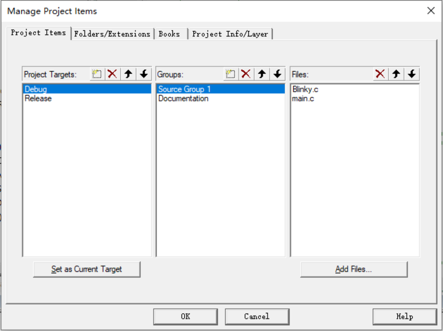Move selected group up
Viewport: 443px width, 331px height.
tap(262, 74)
